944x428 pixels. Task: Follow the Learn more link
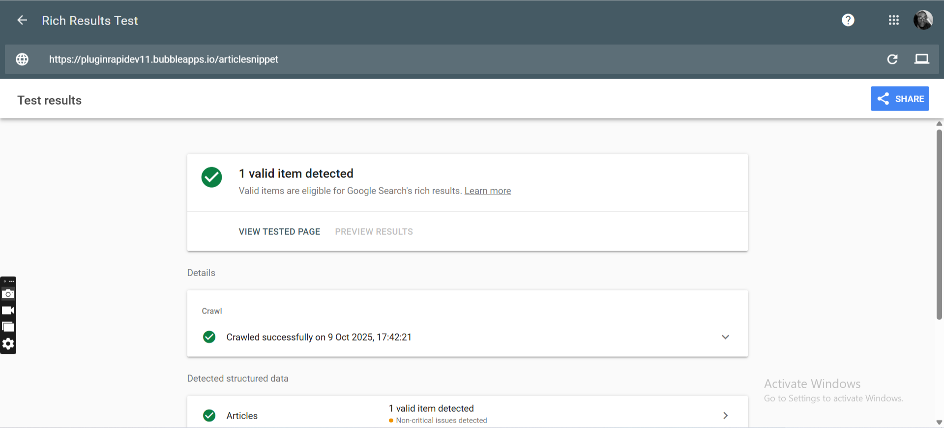[x=487, y=191]
